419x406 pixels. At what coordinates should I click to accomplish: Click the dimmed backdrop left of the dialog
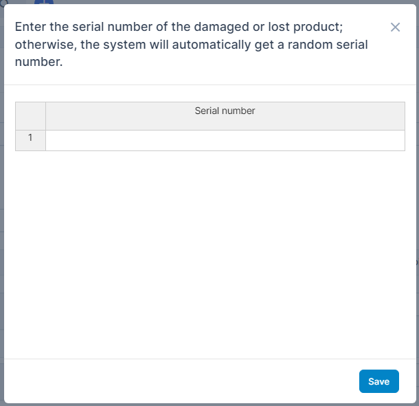coord(2,206)
